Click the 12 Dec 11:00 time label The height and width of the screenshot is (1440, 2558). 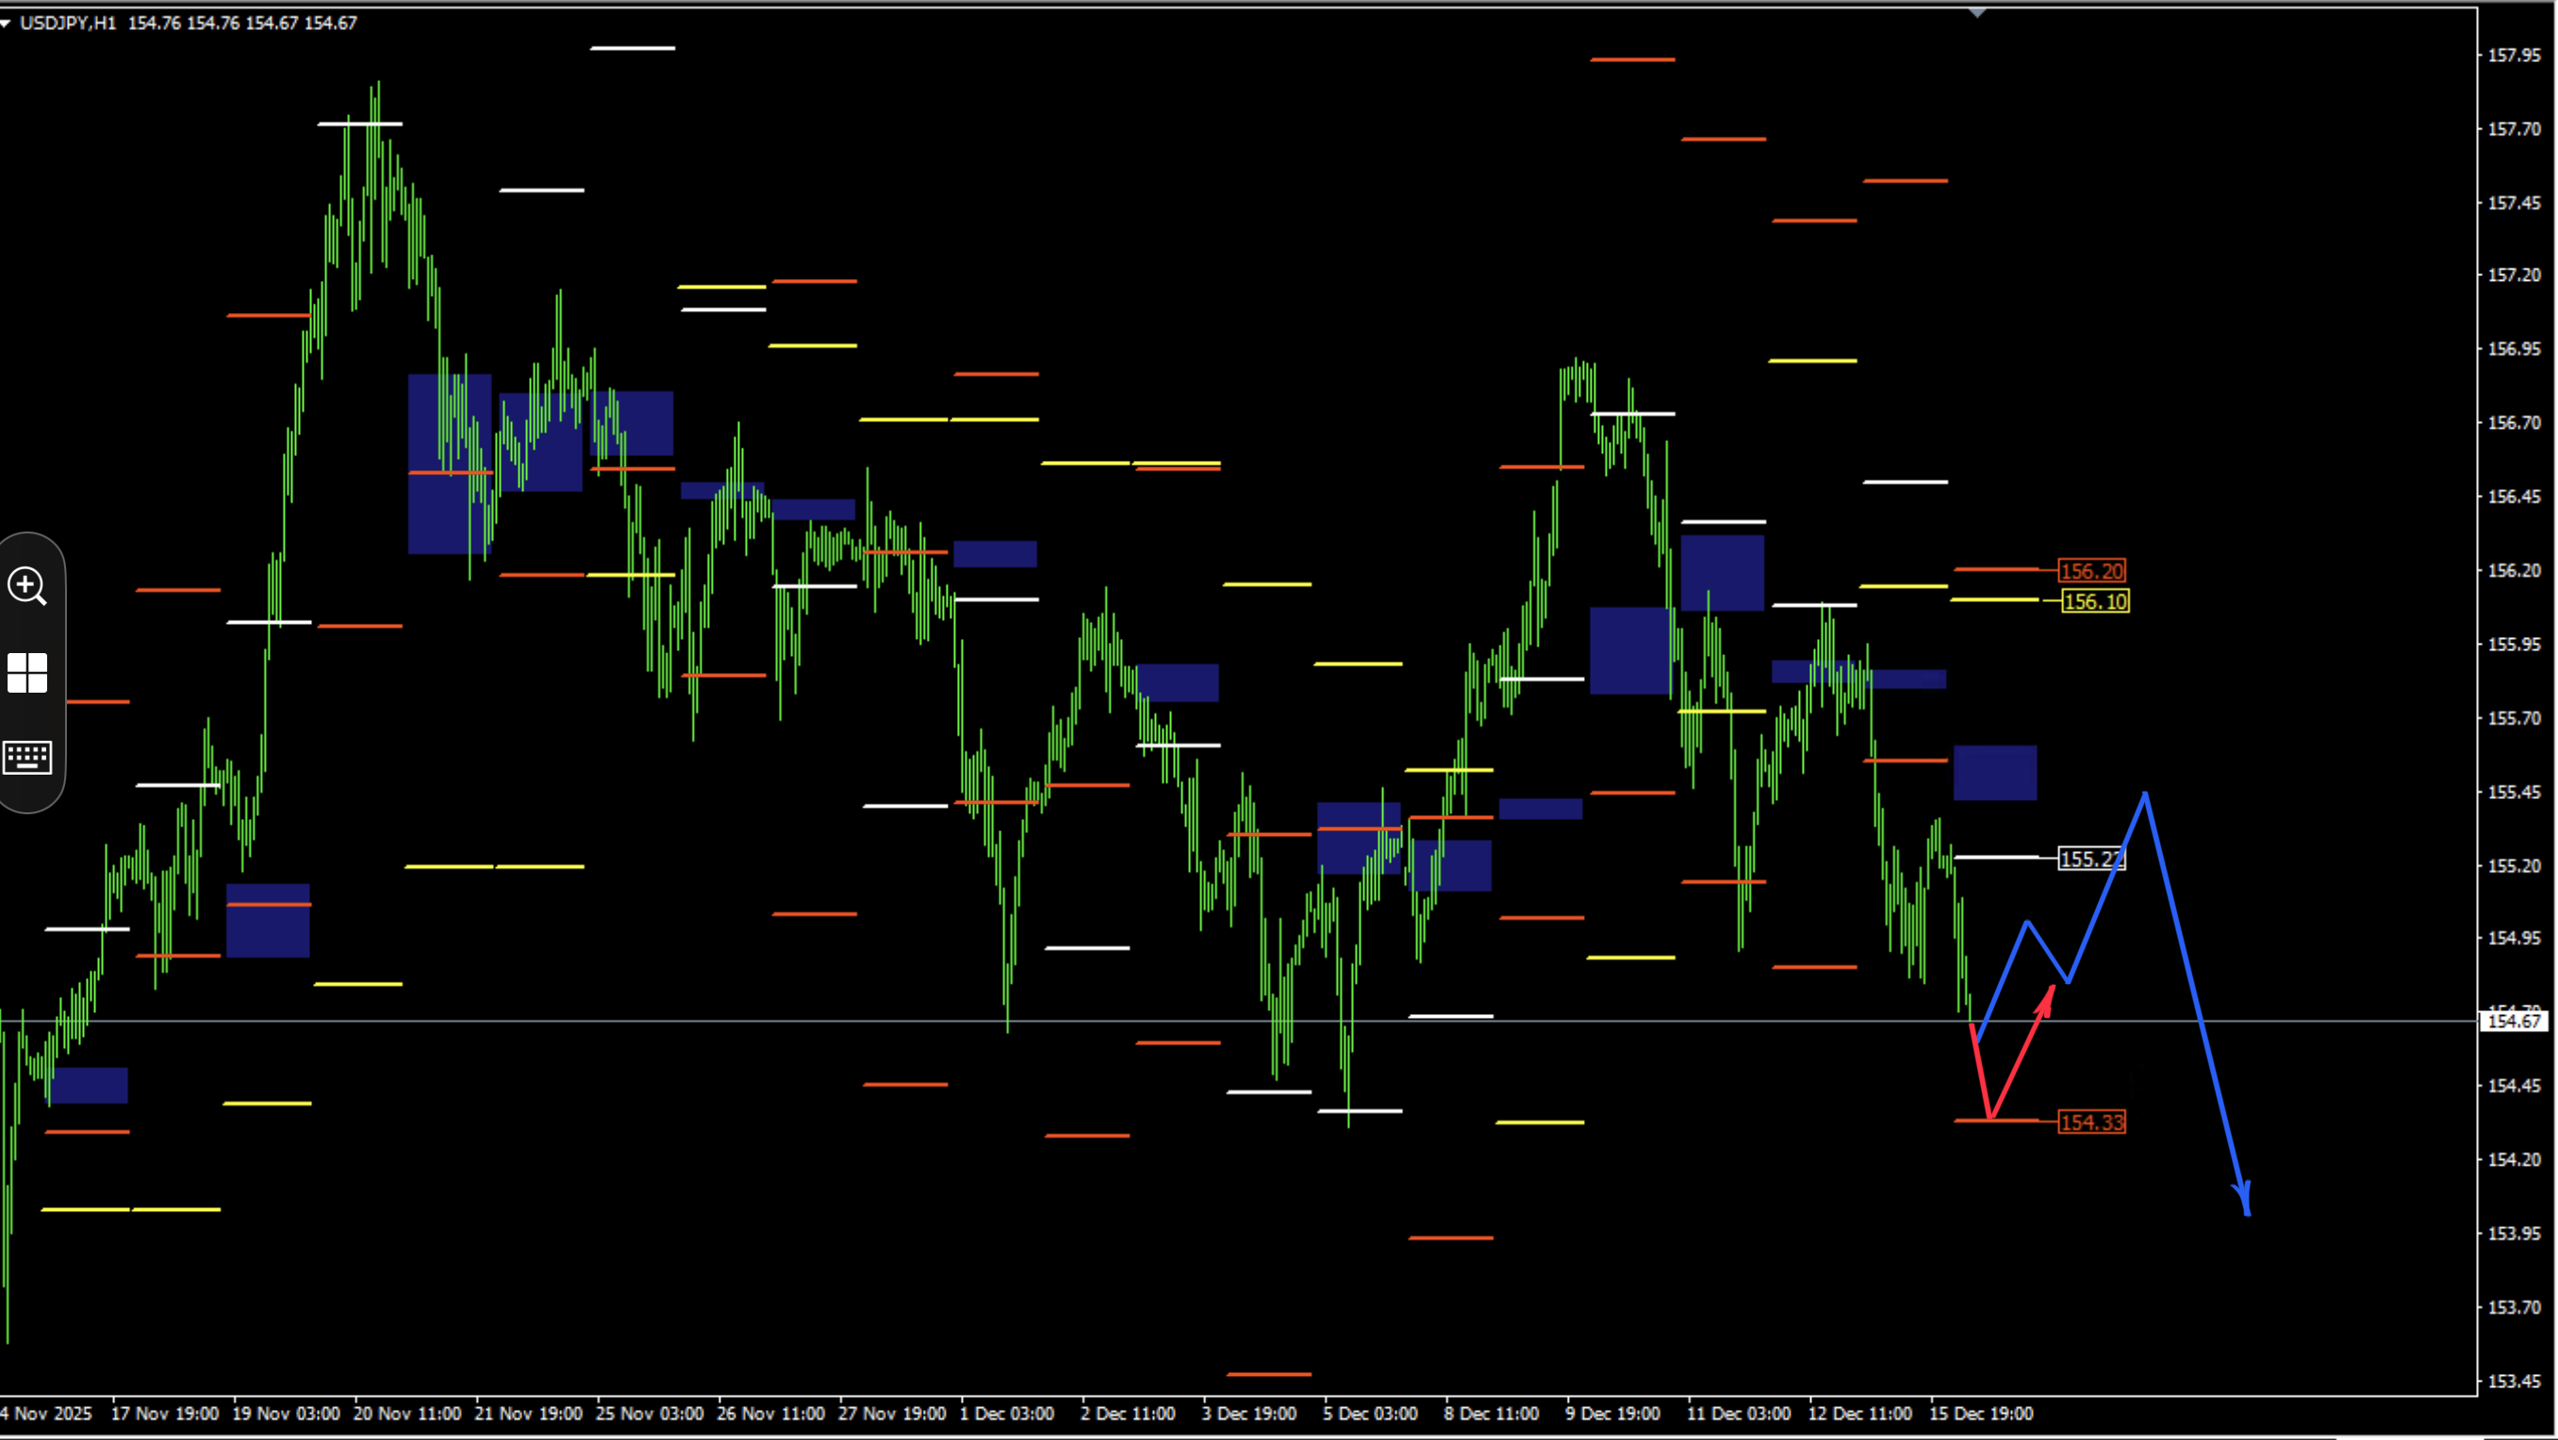point(1860,1414)
